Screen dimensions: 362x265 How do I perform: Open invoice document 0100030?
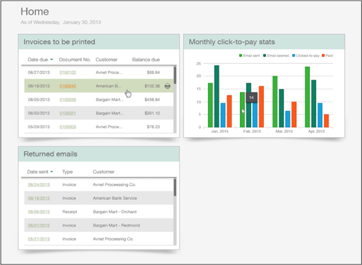pyautogui.click(x=68, y=100)
